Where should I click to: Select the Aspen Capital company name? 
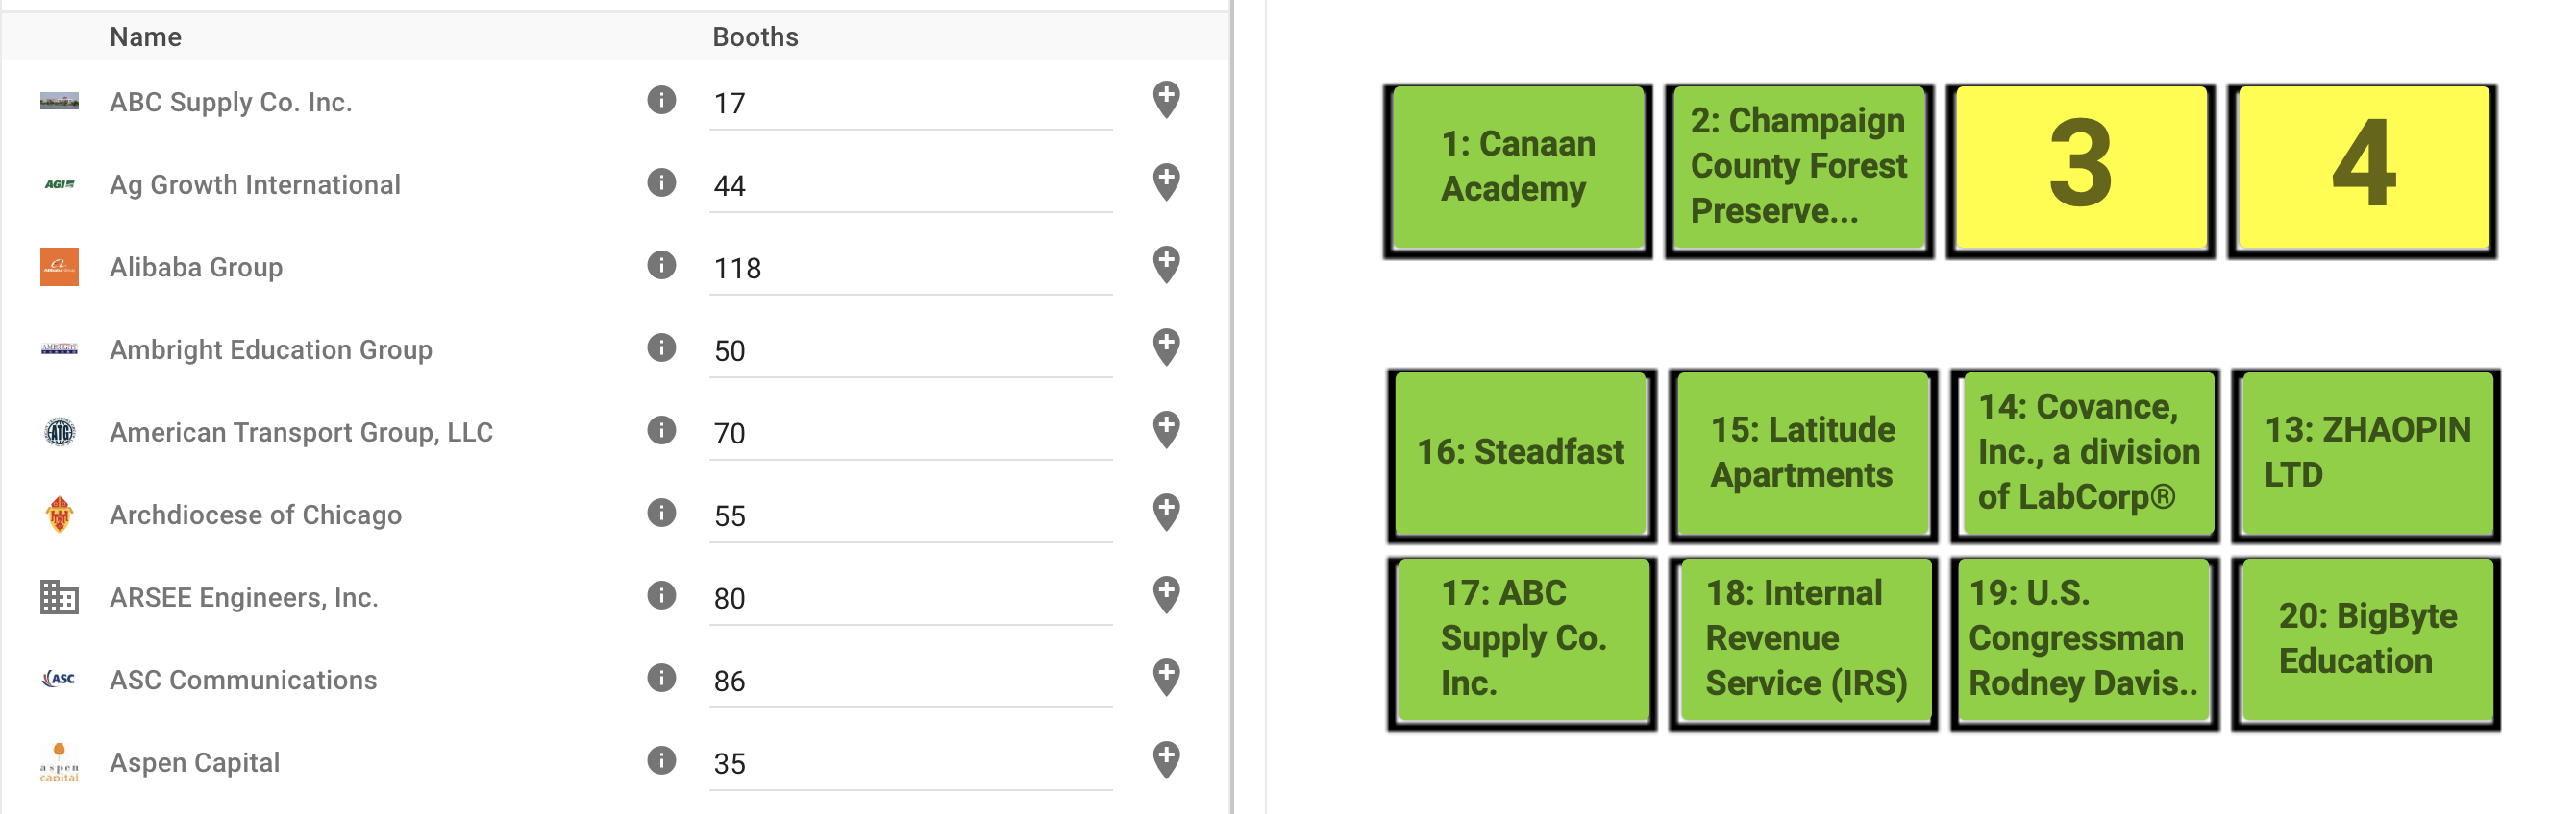pyautogui.click(x=195, y=761)
